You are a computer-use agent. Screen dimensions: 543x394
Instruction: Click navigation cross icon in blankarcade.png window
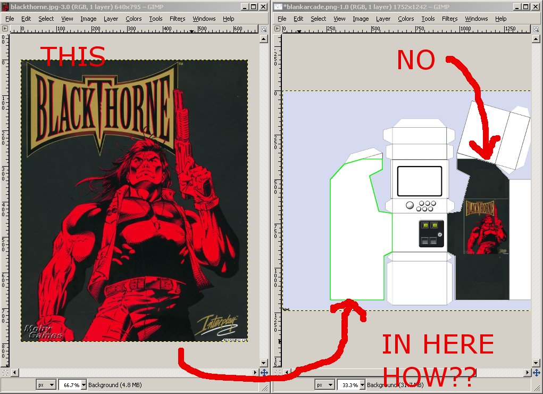point(537,373)
